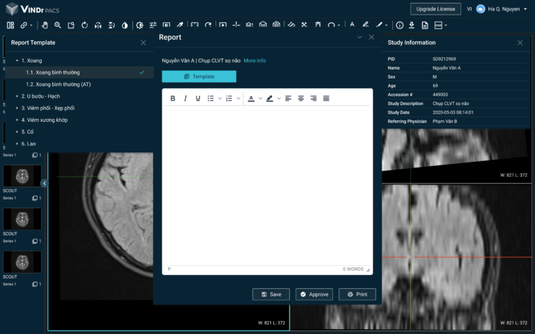
Task: Select the text annotation A tool
Action: tap(352, 24)
